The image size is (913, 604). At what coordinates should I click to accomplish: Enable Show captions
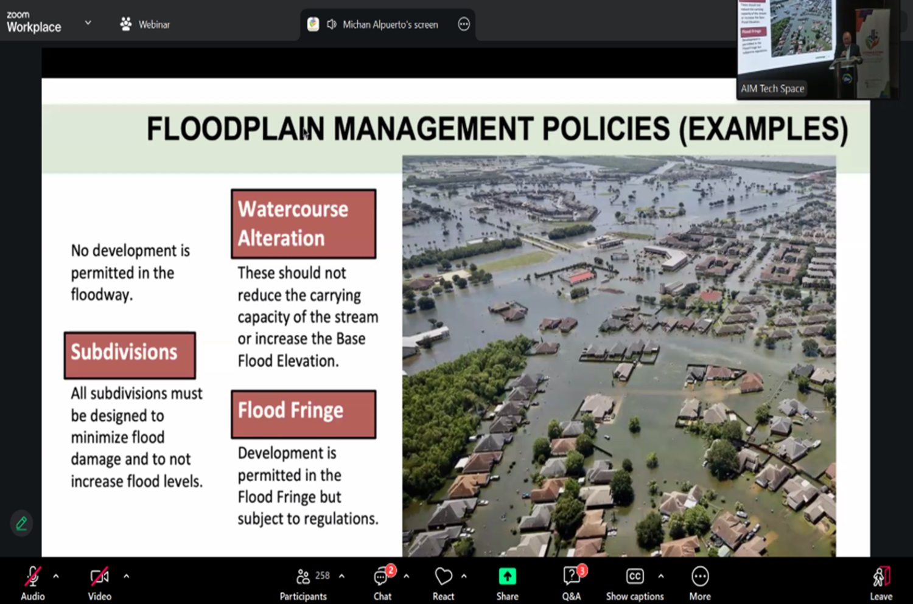[x=634, y=576]
